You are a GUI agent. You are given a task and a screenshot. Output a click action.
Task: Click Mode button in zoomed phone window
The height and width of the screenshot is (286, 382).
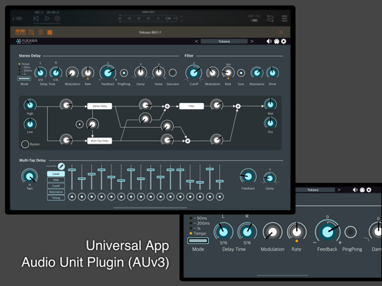coord(198,241)
